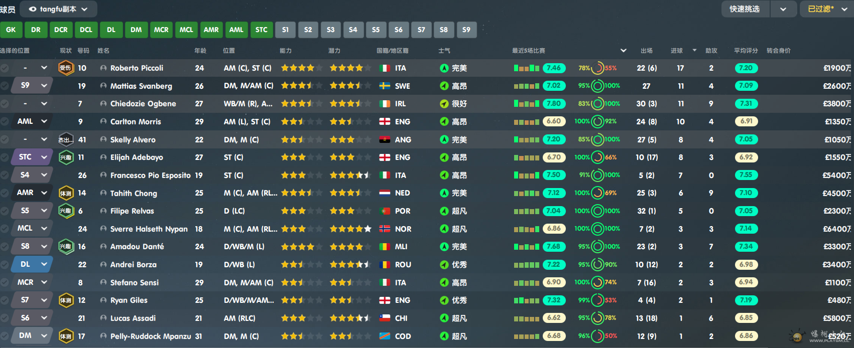
Task: Click Chiedozie Ogbene's morale icon
Action: 444,104
